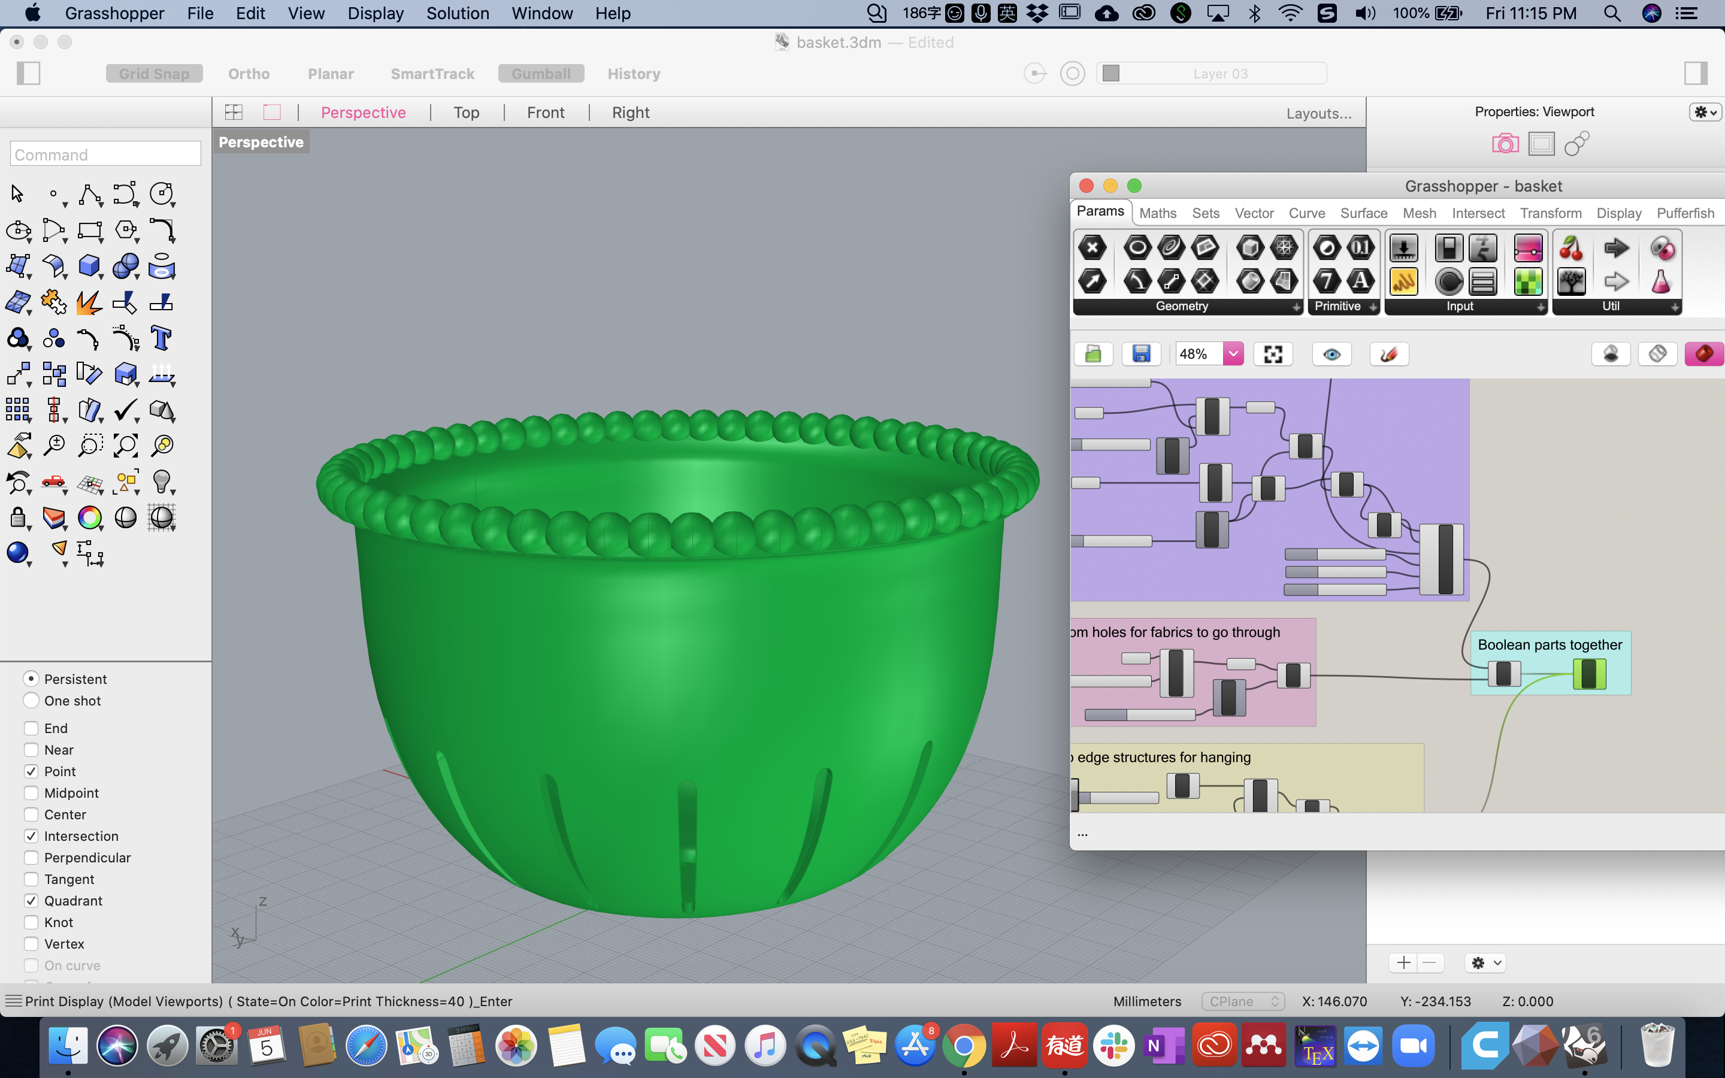Switch to the Front viewport tab
The height and width of the screenshot is (1078, 1725).
click(x=545, y=113)
